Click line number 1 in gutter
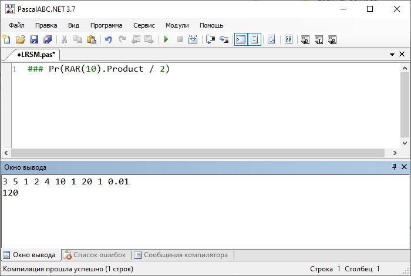The width and height of the screenshot is (411, 276). click(14, 69)
